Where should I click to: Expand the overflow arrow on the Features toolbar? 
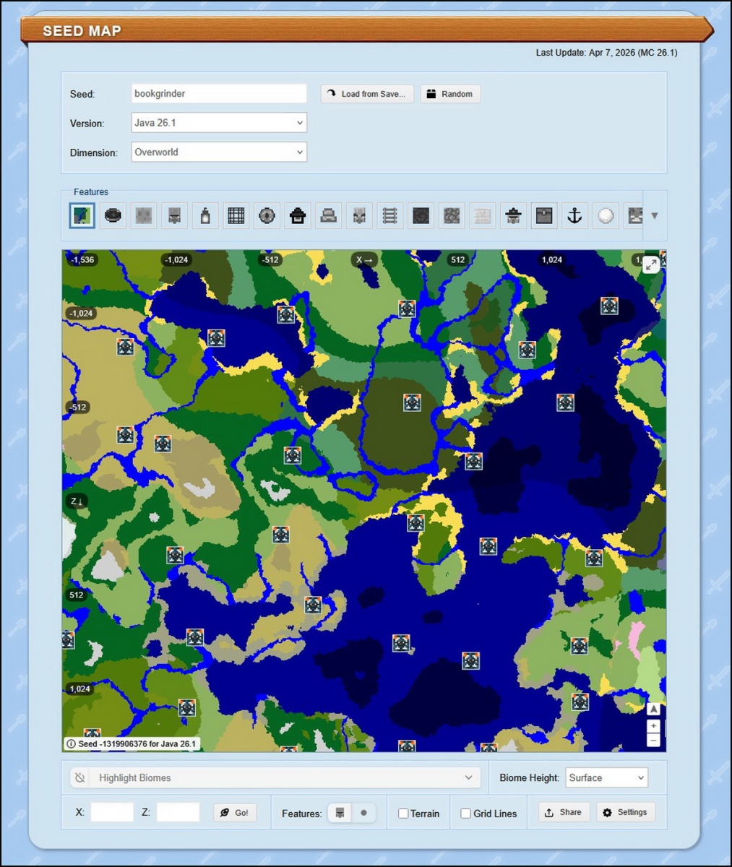click(655, 215)
